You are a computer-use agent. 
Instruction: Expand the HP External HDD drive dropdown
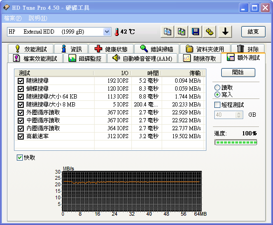click(107, 32)
